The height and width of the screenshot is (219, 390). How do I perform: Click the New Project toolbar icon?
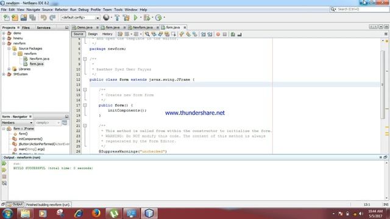click(15, 18)
